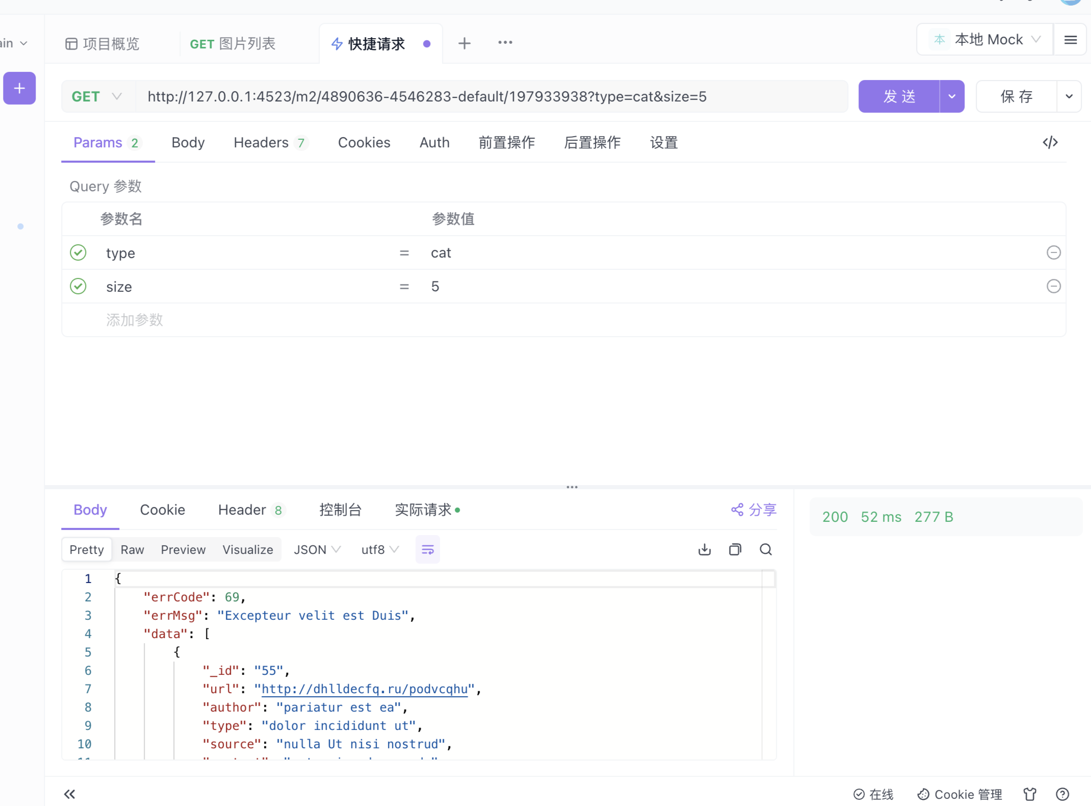Image resolution: width=1091 pixels, height=806 pixels.
Task: Open Cookie 管理 in the status bar
Action: tap(959, 794)
